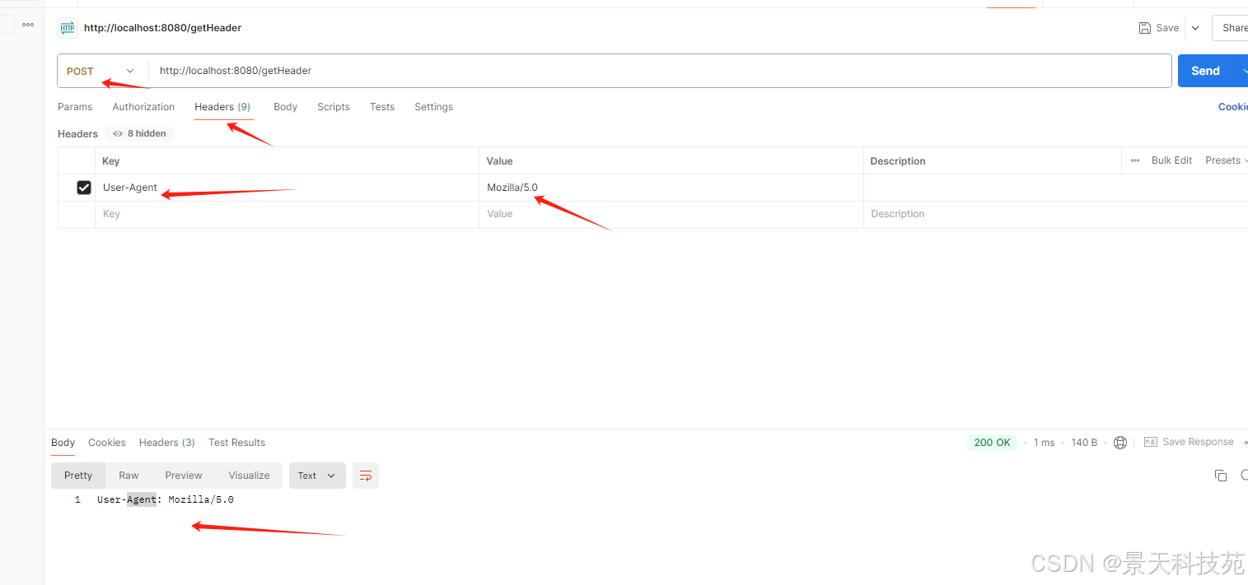Click the empty Description placeholder field
This screenshot has width=1248, height=585.
[1056, 214]
